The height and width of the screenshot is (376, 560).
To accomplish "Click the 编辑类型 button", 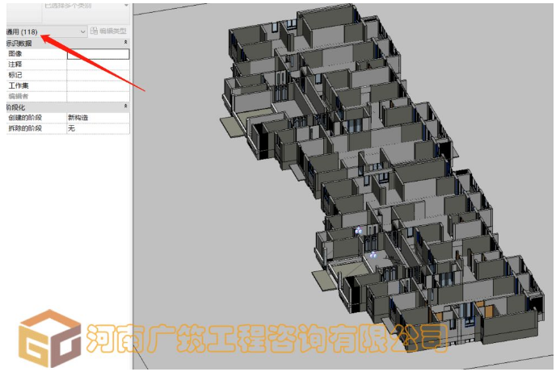I will pos(108,31).
